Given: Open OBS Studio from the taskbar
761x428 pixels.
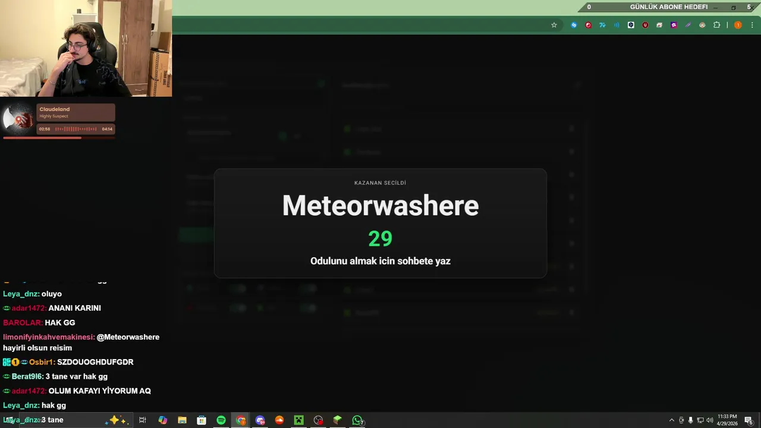Looking at the screenshot, I should coord(318,420).
